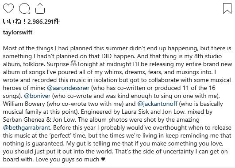Like the post with the heart icon

pyautogui.click(x=8, y=8)
